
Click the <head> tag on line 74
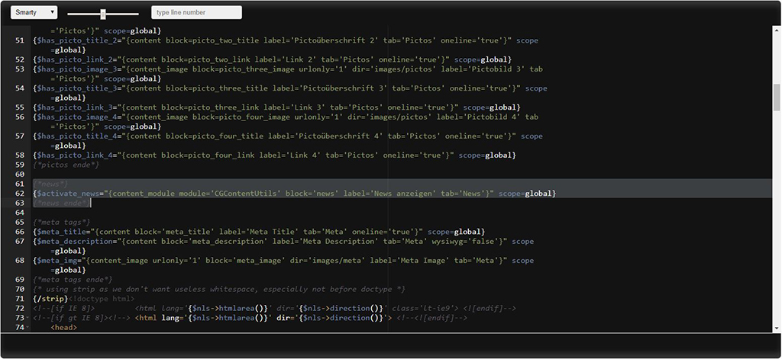click(64, 328)
